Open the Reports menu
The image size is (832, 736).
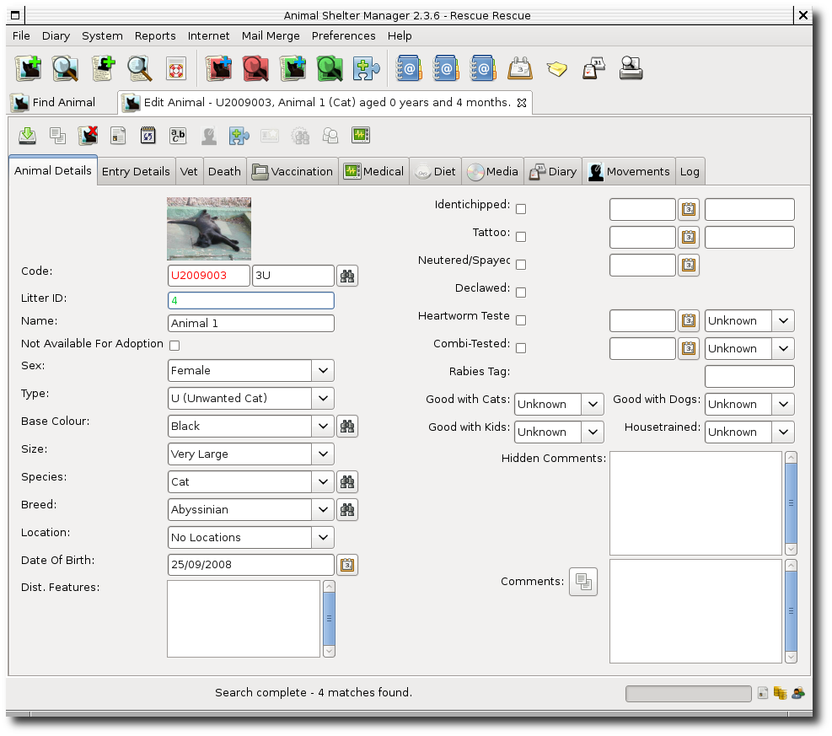pos(155,35)
